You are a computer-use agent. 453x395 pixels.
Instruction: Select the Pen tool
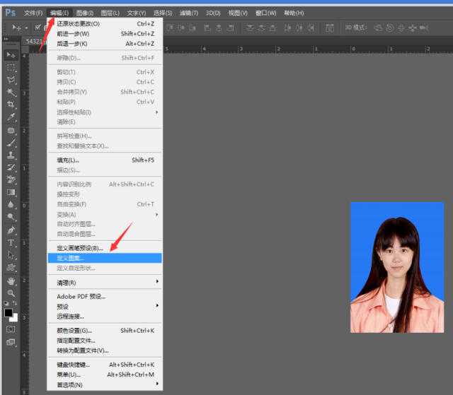[11, 230]
